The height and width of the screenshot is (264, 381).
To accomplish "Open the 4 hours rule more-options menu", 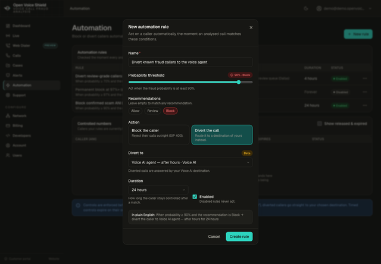I will [x=365, y=78].
